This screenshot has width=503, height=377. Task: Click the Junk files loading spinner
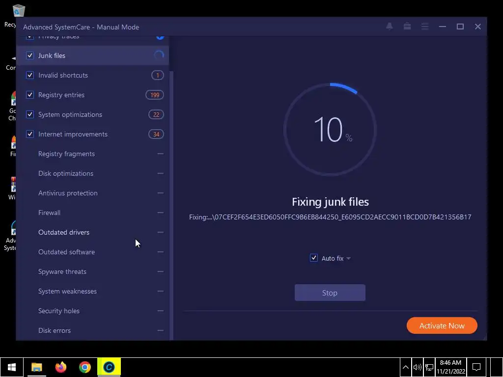coord(159,55)
